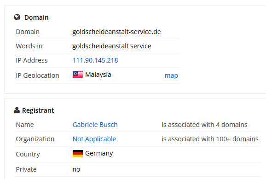The image size is (266, 179).
Task: Click the 'goldscheideanstalt service' words value
Action: pyautogui.click(x=112, y=46)
